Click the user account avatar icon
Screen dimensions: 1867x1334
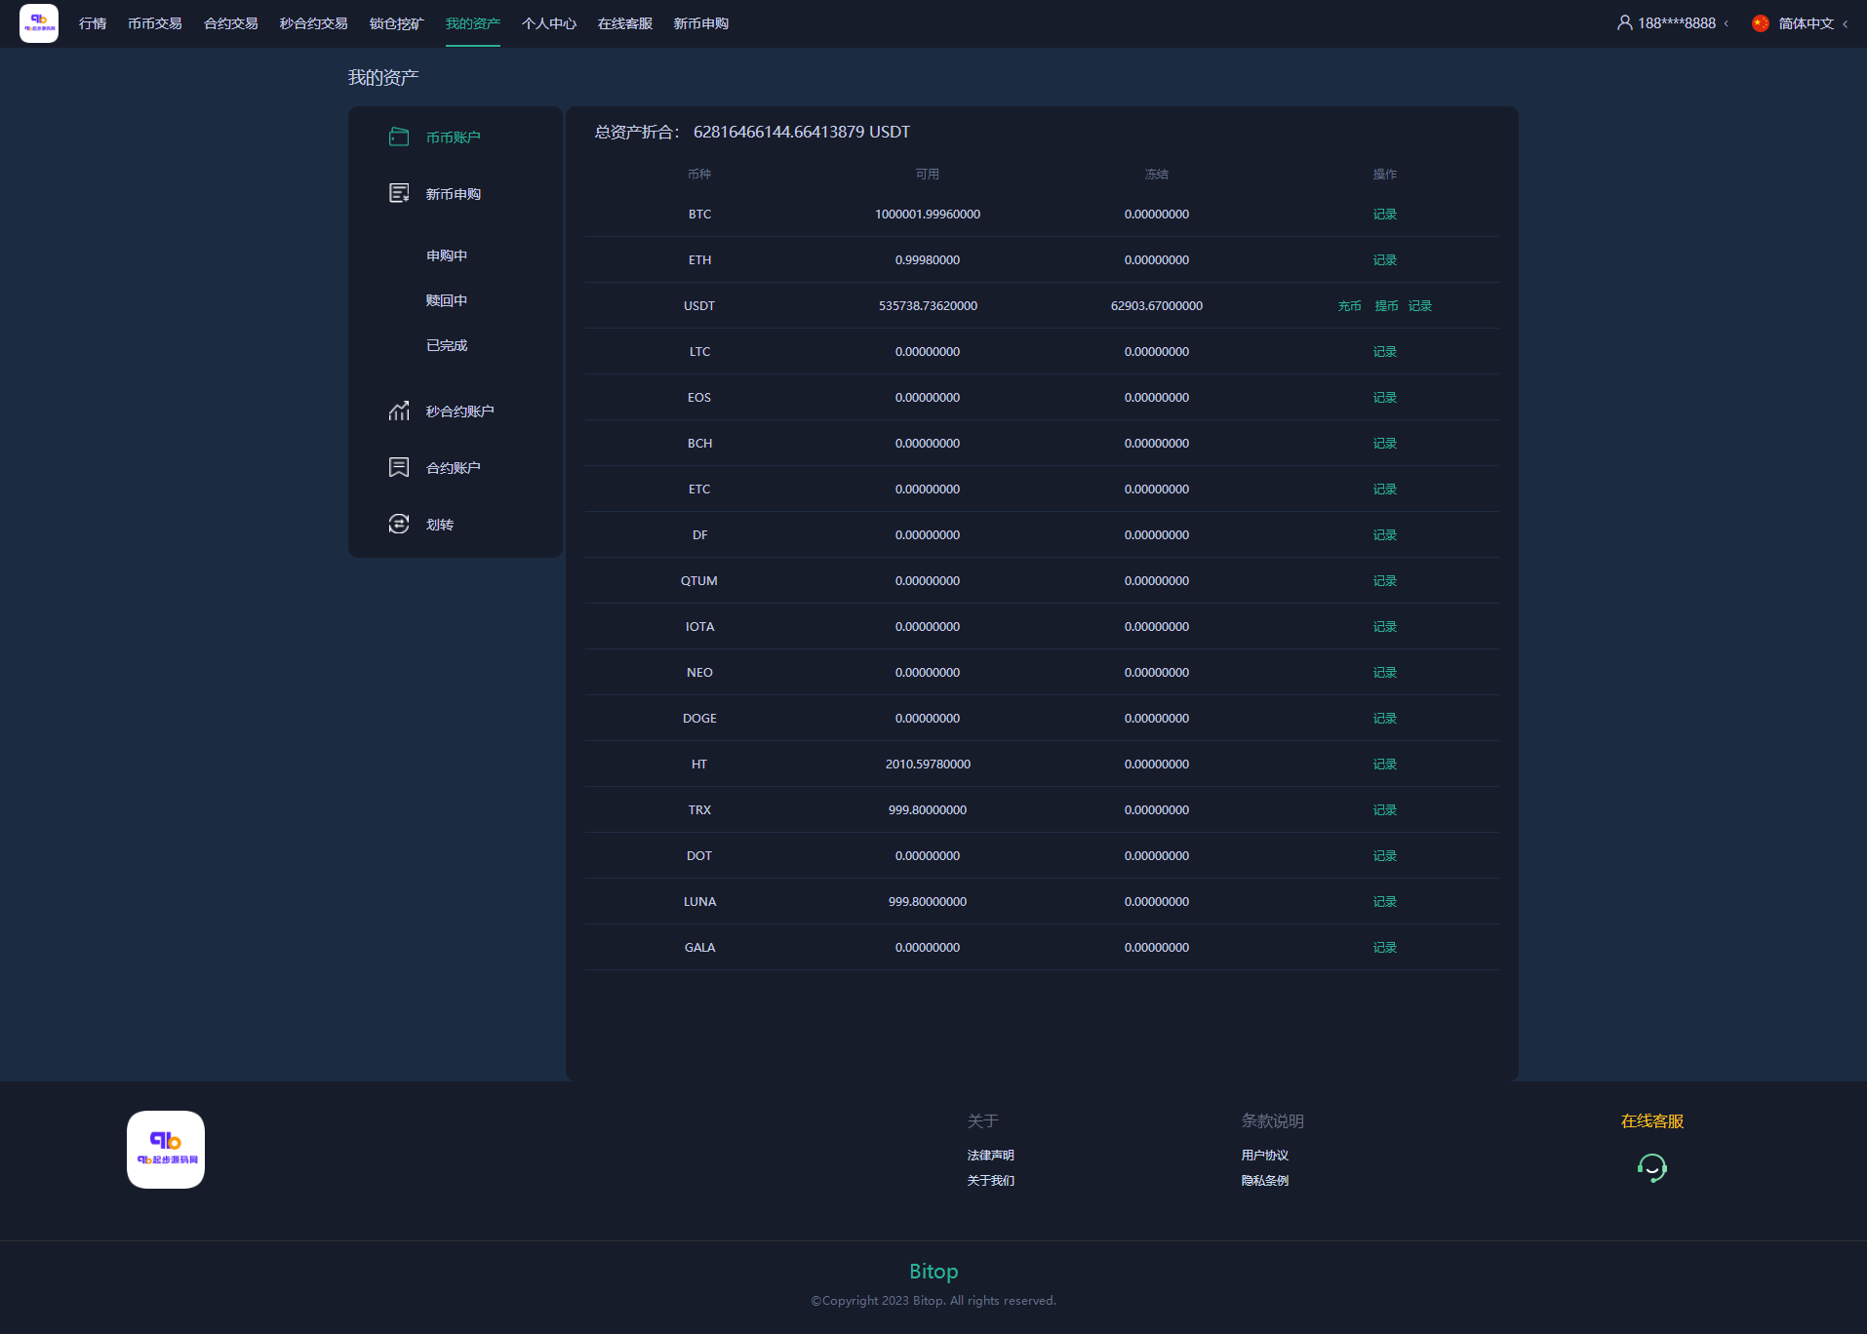tap(1625, 22)
